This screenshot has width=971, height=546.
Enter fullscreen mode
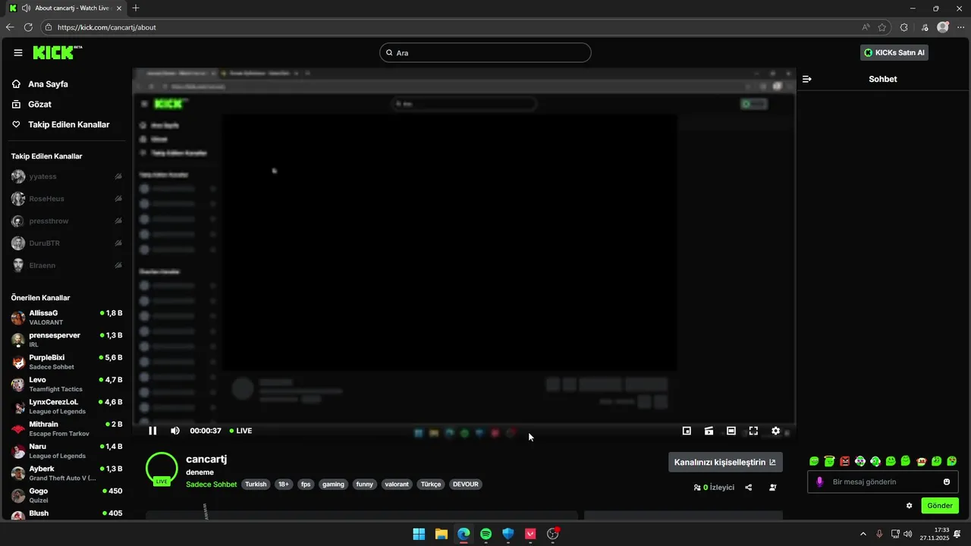coord(753,431)
